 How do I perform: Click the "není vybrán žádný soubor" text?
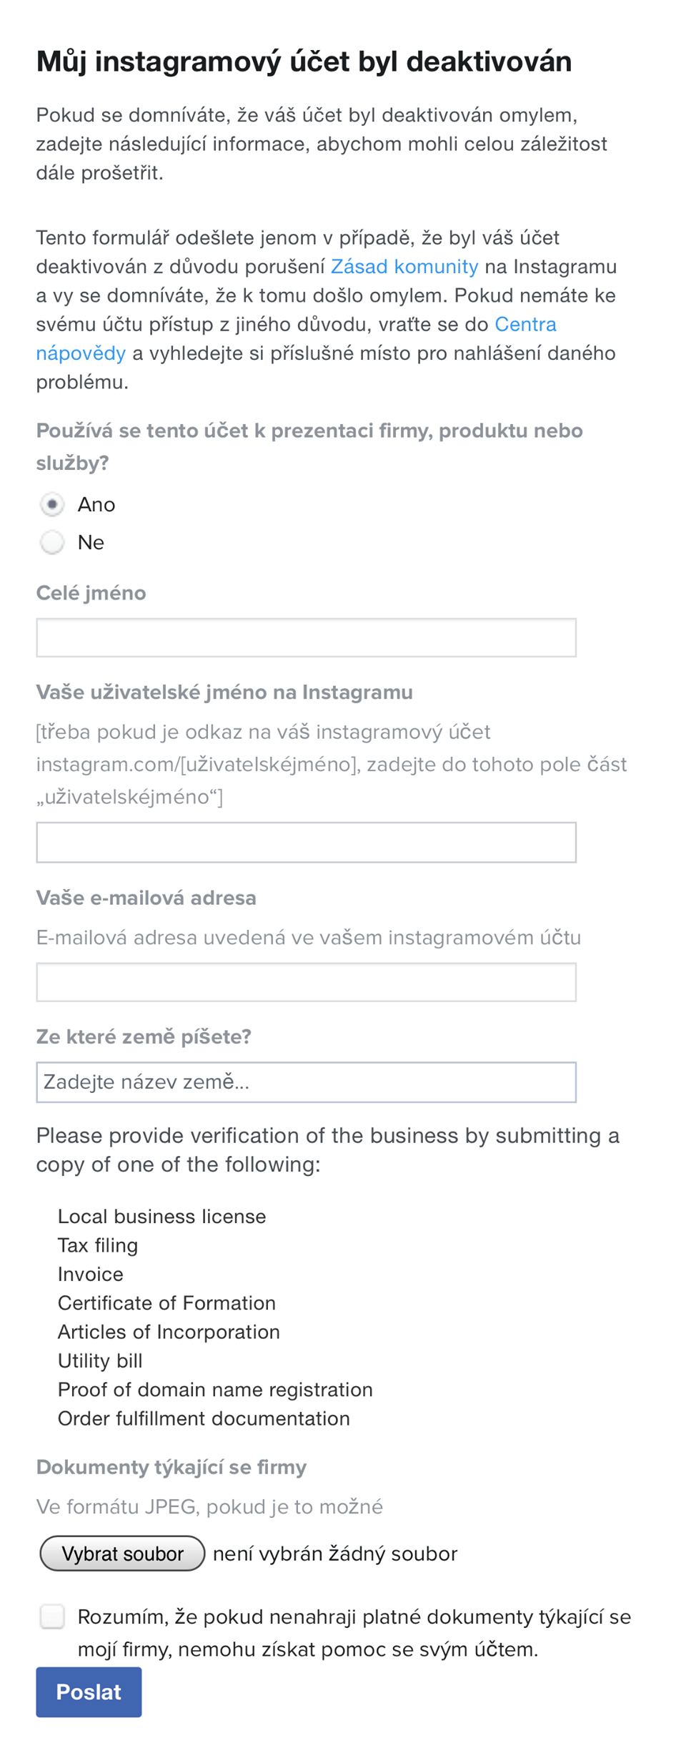click(335, 1554)
